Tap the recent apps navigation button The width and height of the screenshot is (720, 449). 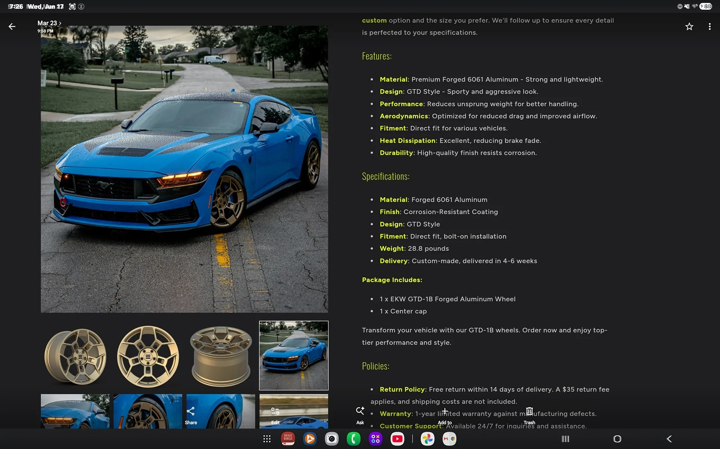pyautogui.click(x=565, y=439)
